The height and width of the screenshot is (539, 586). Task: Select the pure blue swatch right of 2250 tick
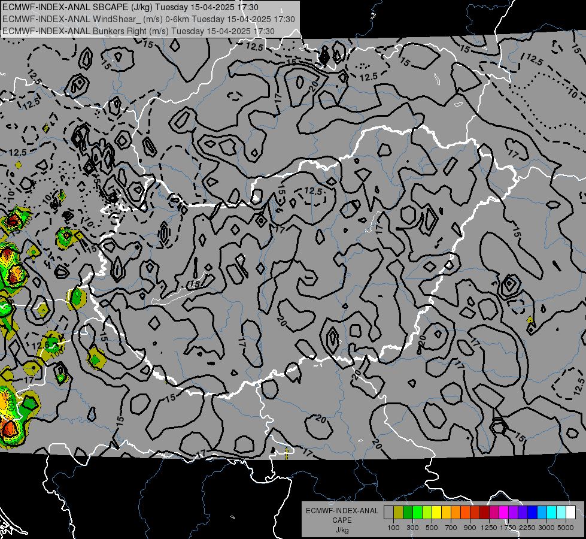pyautogui.click(x=532, y=512)
